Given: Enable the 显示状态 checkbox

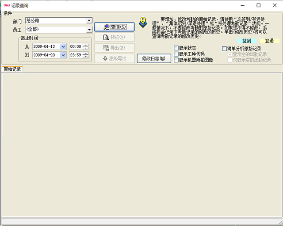Looking at the screenshot, I should point(176,48).
